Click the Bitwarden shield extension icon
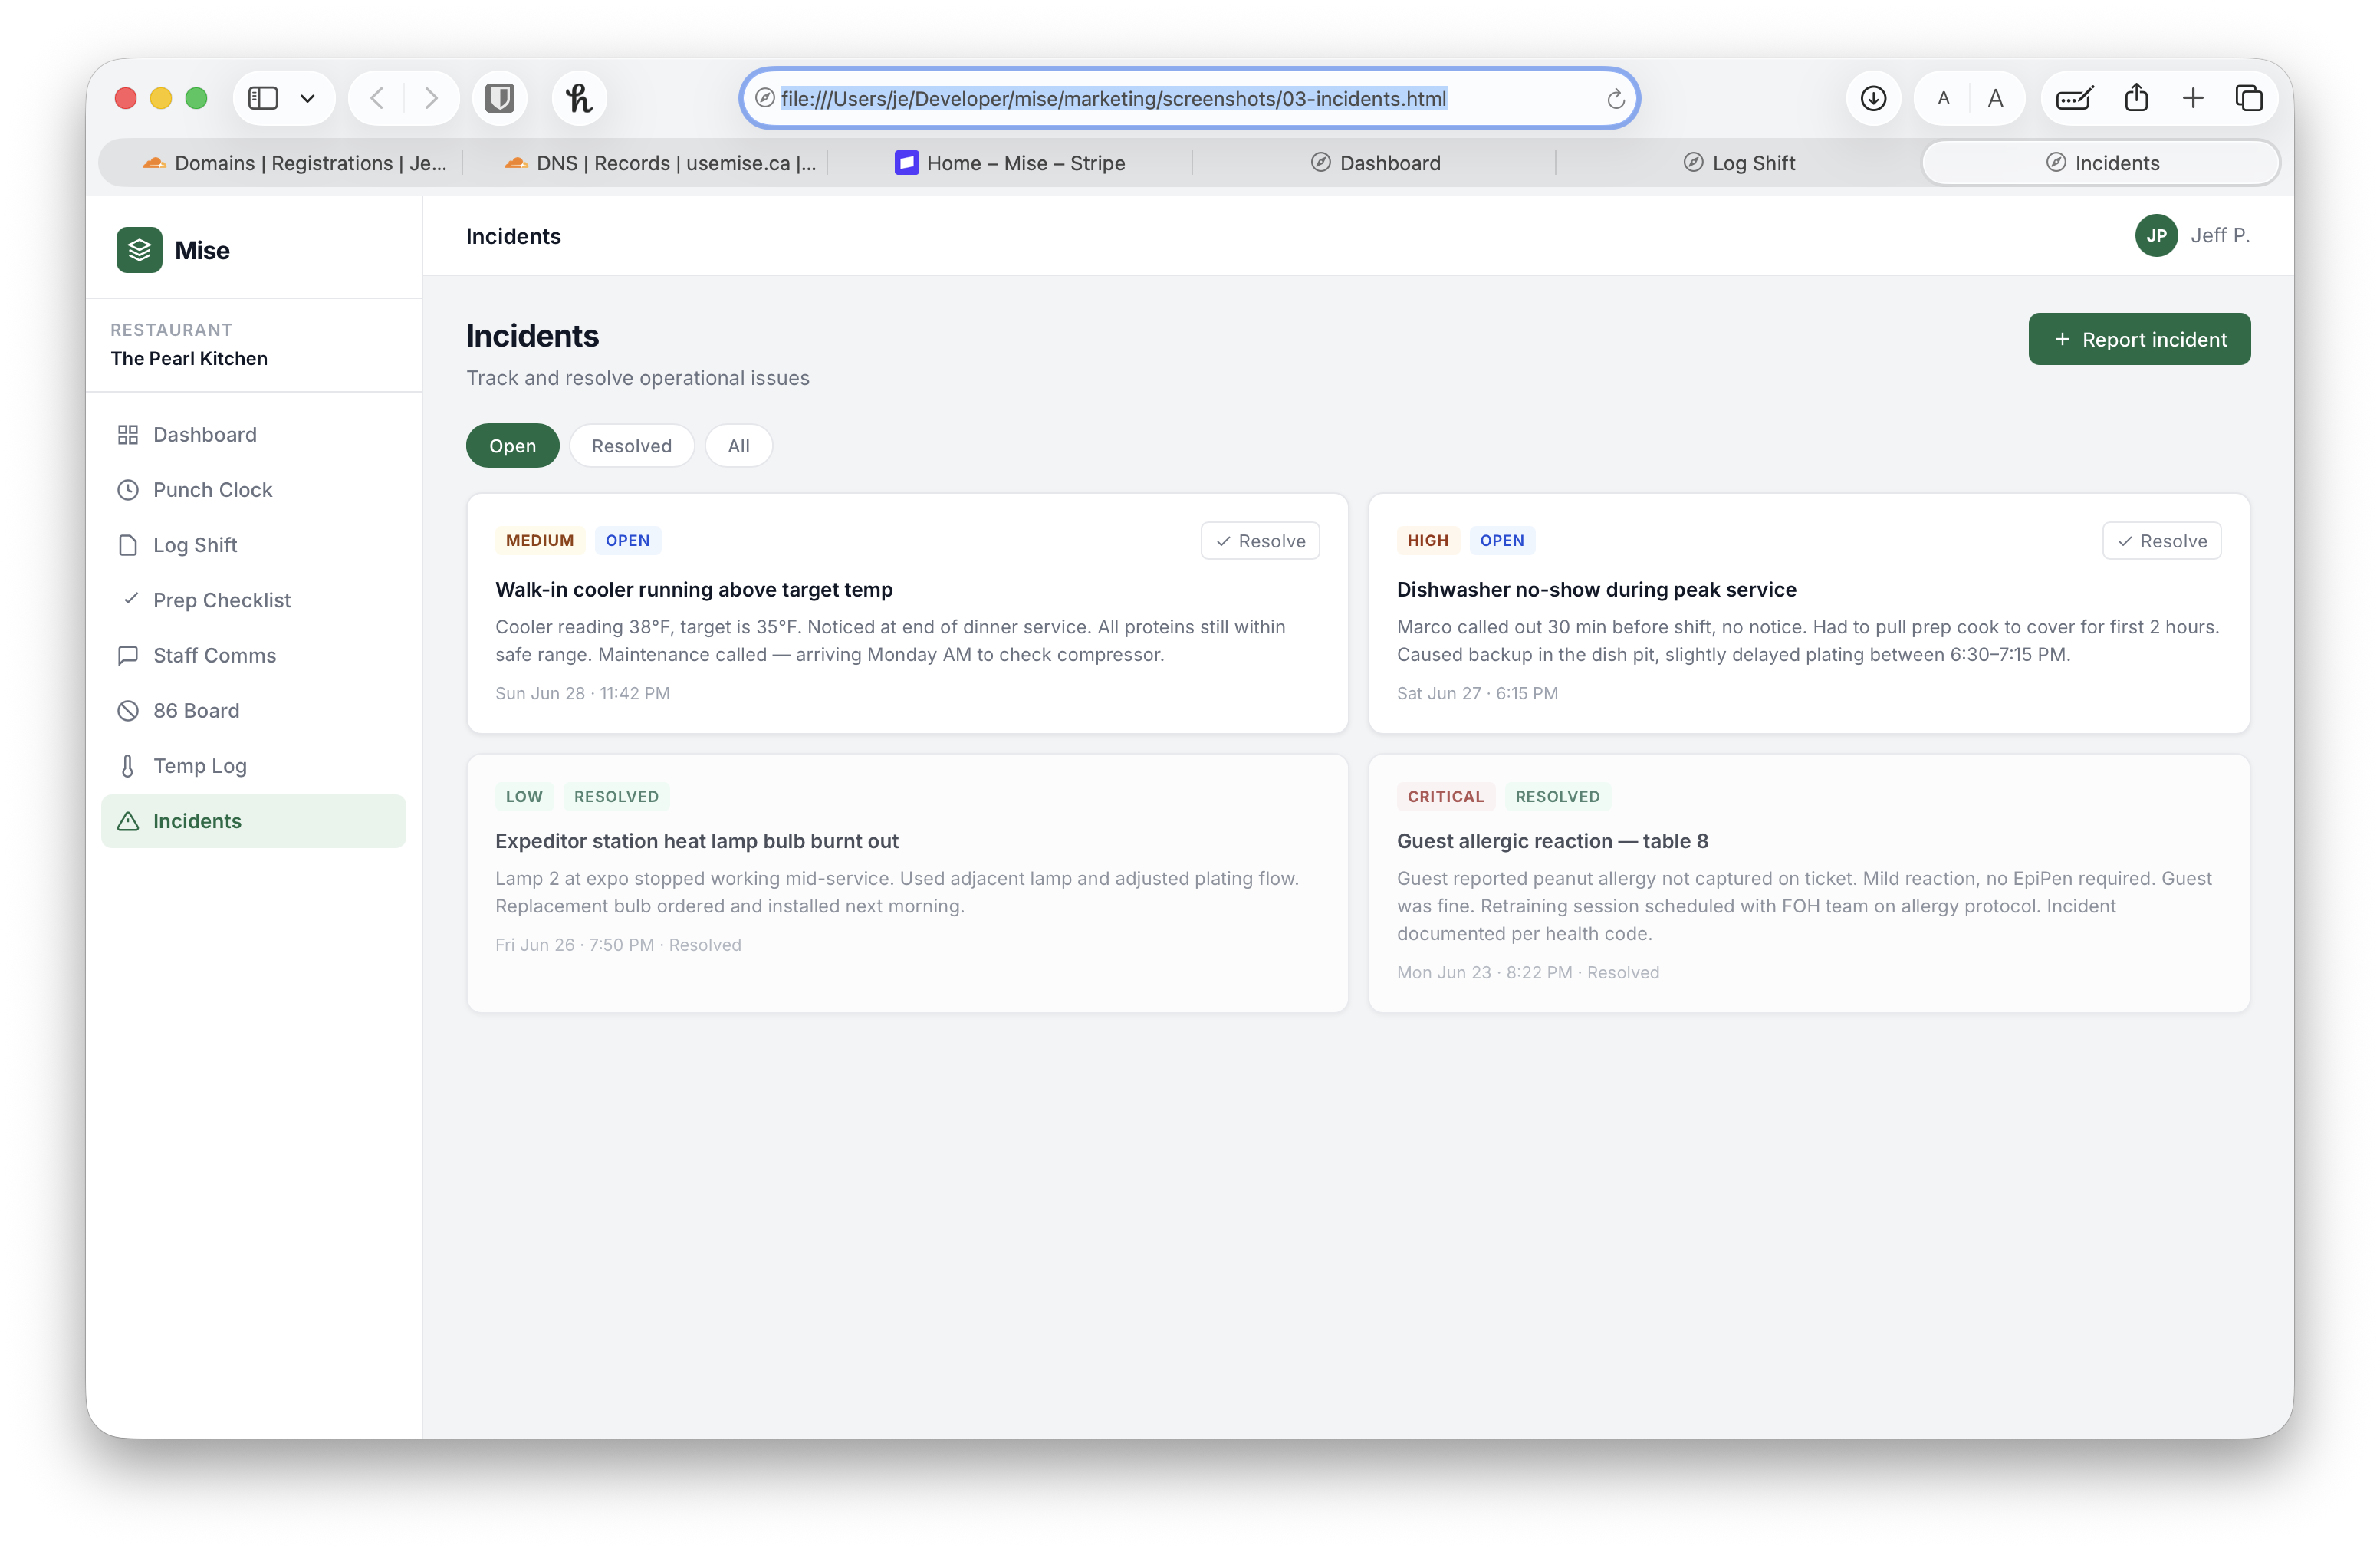The image size is (2380, 1552). pyautogui.click(x=500, y=98)
